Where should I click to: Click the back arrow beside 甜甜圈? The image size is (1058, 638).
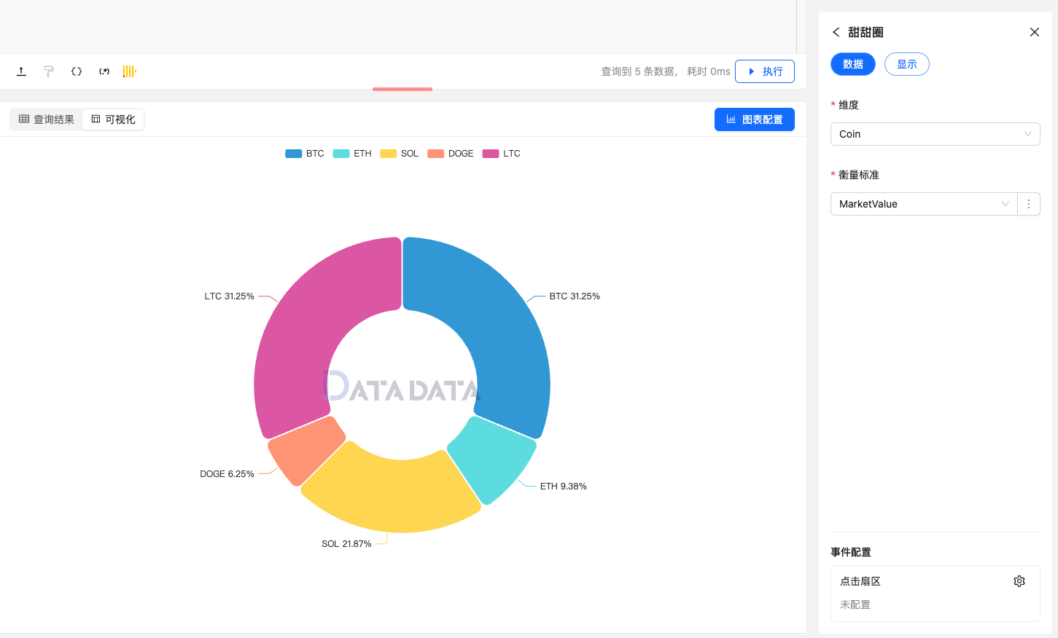[836, 32]
